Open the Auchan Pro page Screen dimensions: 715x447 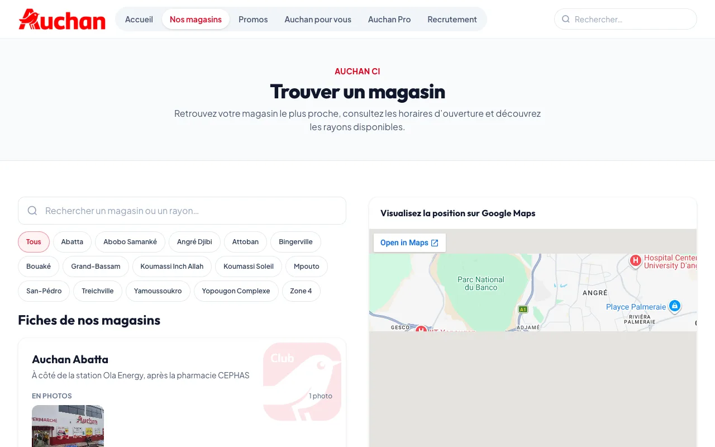tap(389, 19)
